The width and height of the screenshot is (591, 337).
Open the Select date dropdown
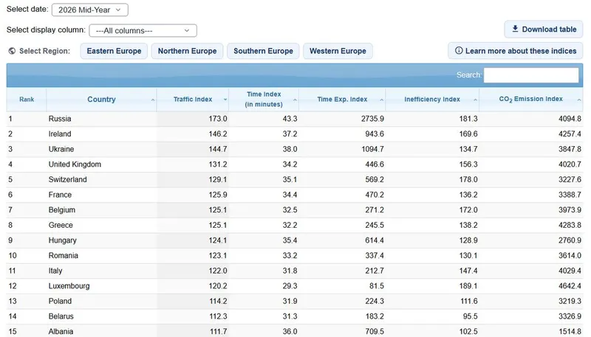89,10
